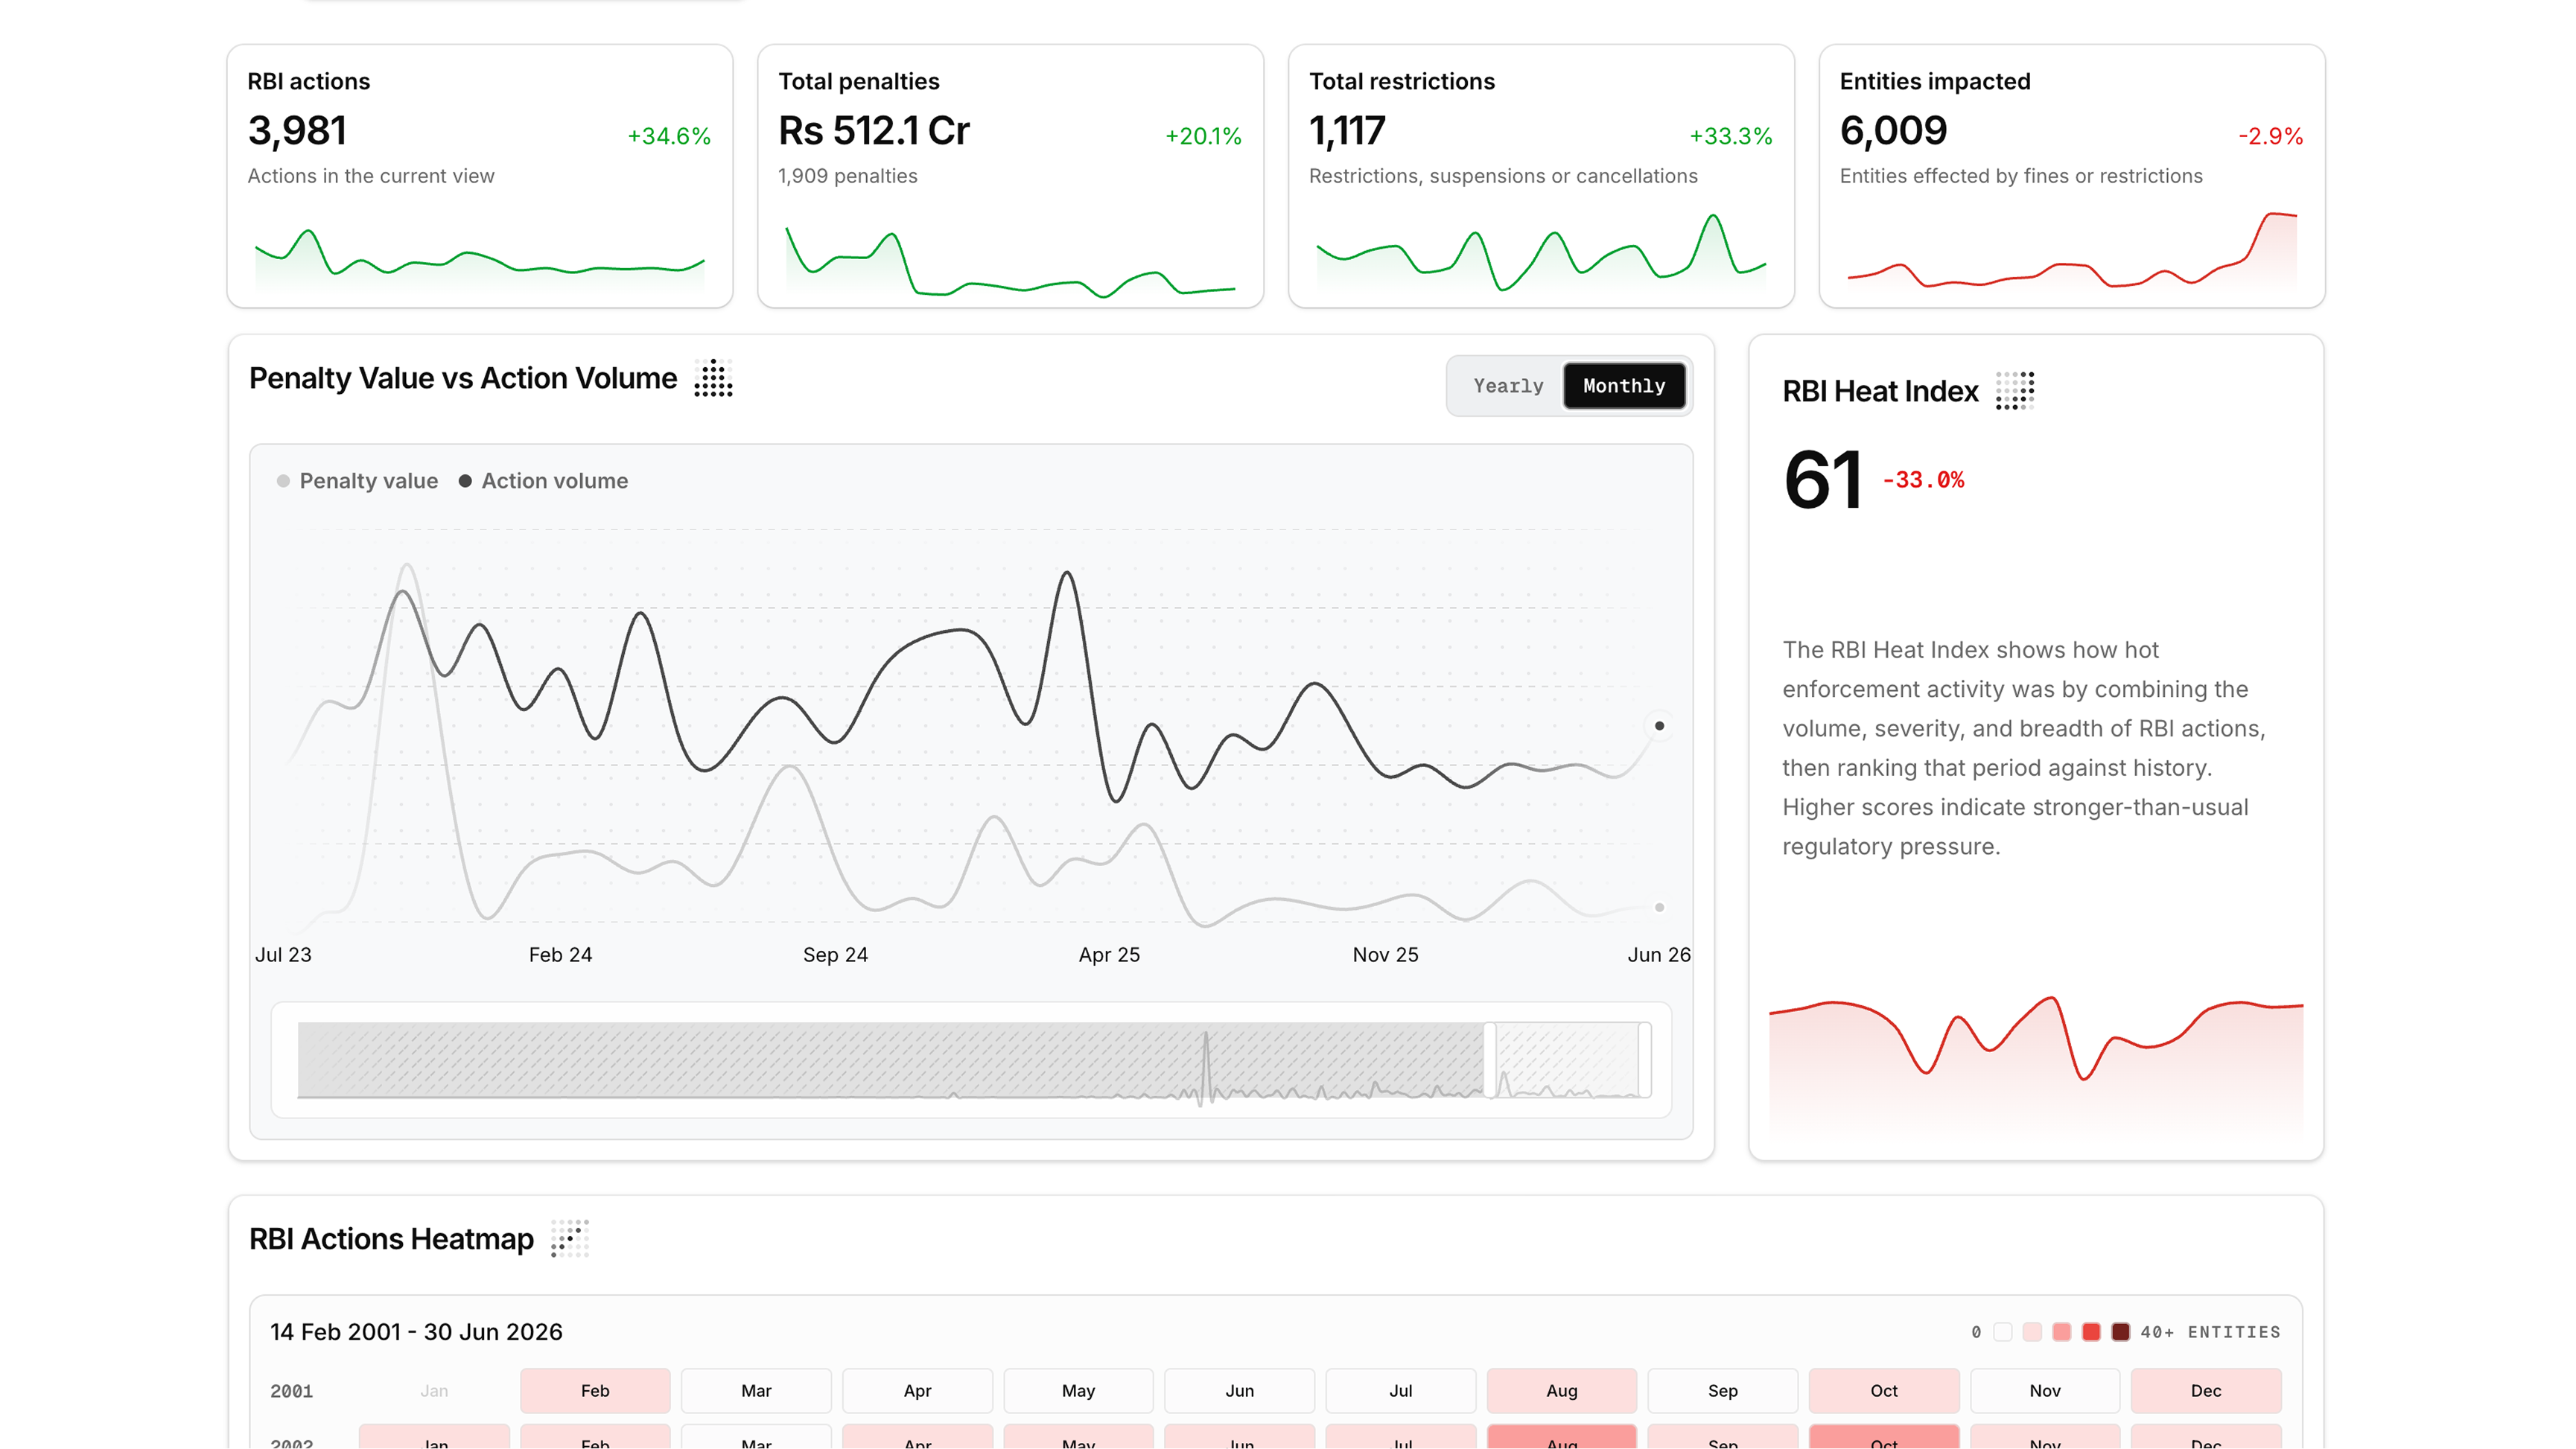The height and width of the screenshot is (1449, 2576).
Task: Click the penalty value endpoint dot on chart
Action: click(x=1659, y=908)
